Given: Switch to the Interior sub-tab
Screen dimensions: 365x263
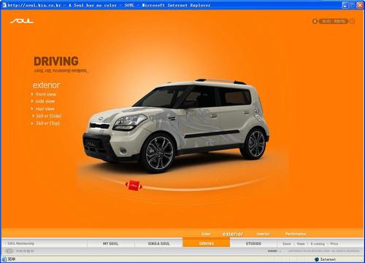Looking at the screenshot, I should coord(263,234).
